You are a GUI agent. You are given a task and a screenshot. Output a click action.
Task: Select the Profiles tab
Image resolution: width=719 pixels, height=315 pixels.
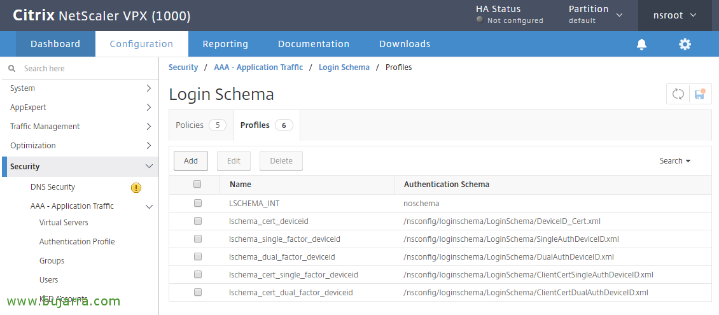coord(267,125)
